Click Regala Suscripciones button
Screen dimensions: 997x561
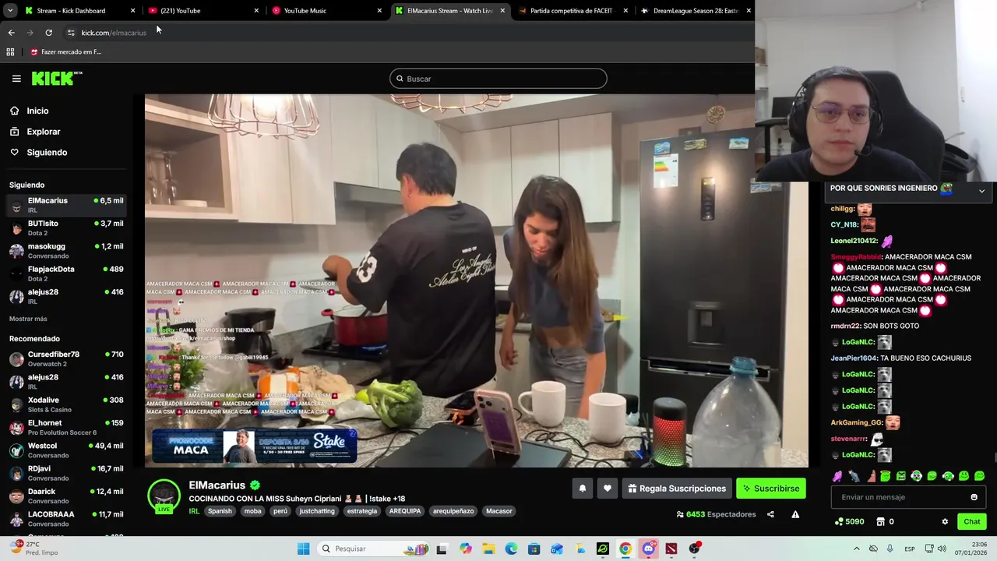[677, 489]
